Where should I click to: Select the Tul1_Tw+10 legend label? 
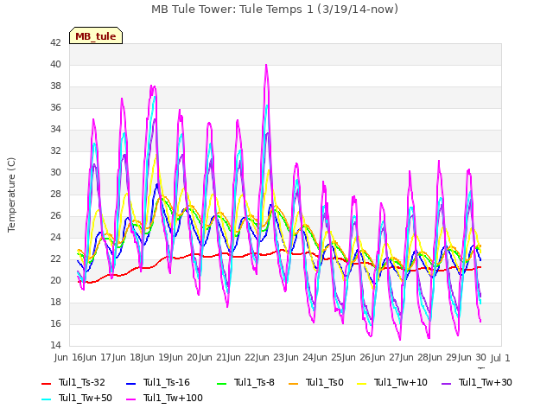coord(401,382)
